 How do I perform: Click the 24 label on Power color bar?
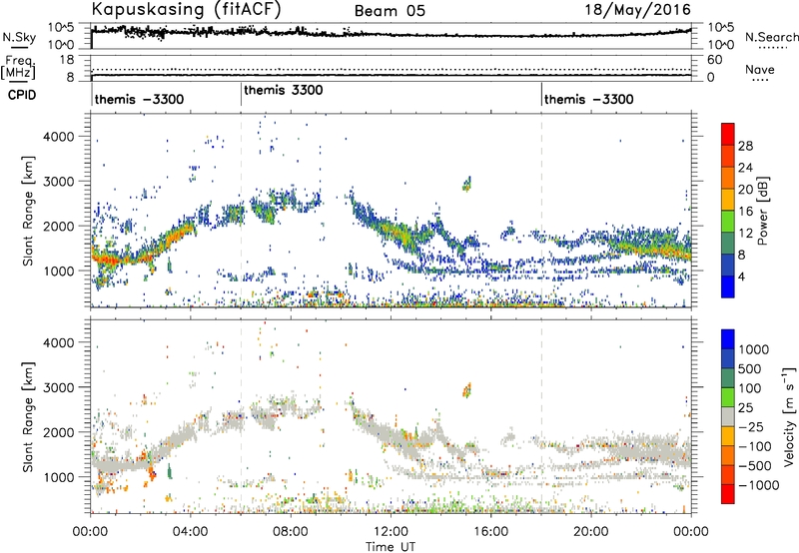pos(745,168)
